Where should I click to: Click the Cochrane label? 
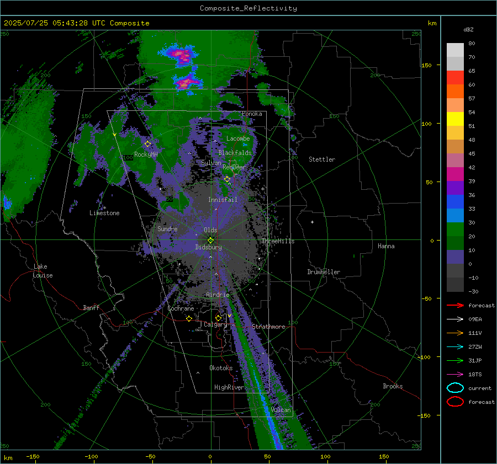181,308
